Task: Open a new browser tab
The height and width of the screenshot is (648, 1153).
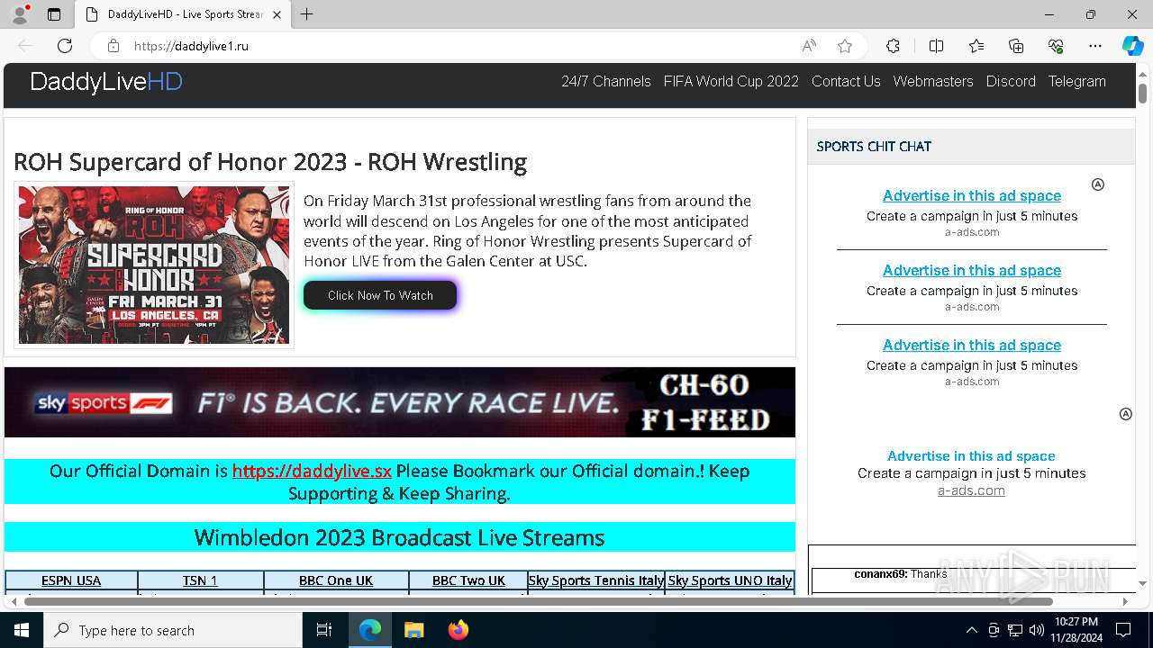Action: click(306, 14)
